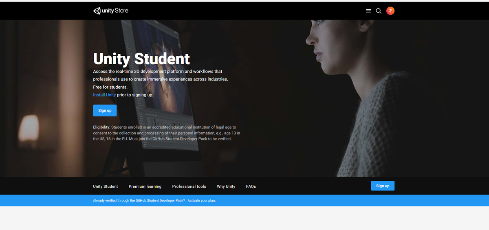Click the Install Unity link
489x230 pixels.
click(104, 95)
